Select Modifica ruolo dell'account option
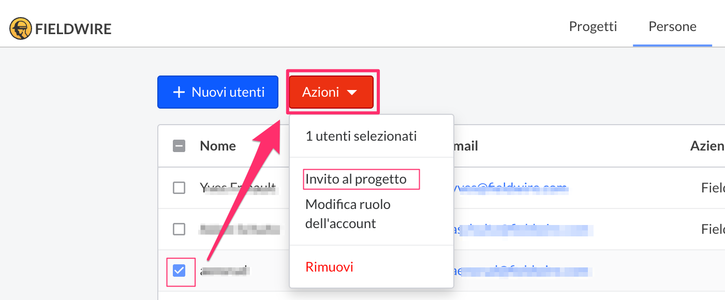Viewport: 725px width, 300px height. tap(348, 214)
